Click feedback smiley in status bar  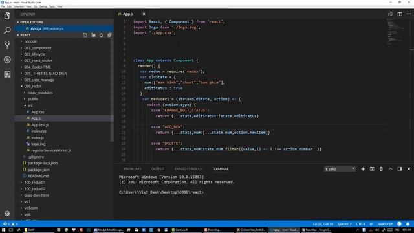(x=399, y=224)
